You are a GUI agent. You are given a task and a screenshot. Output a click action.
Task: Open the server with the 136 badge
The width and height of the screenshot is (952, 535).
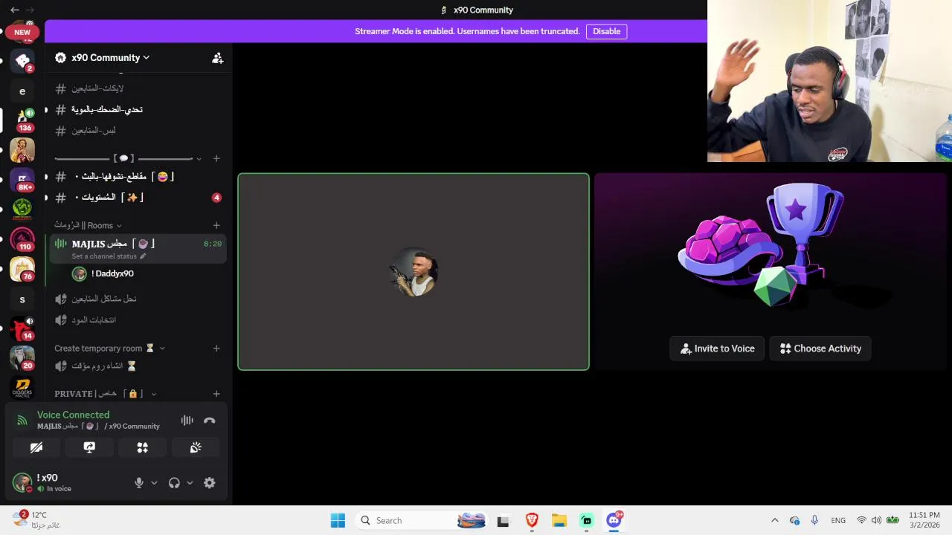point(22,120)
